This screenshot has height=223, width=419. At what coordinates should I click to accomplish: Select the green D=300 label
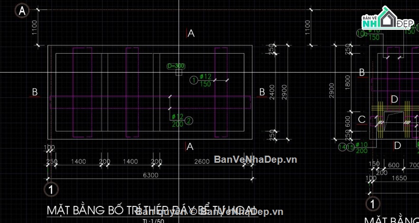point(176,65)
